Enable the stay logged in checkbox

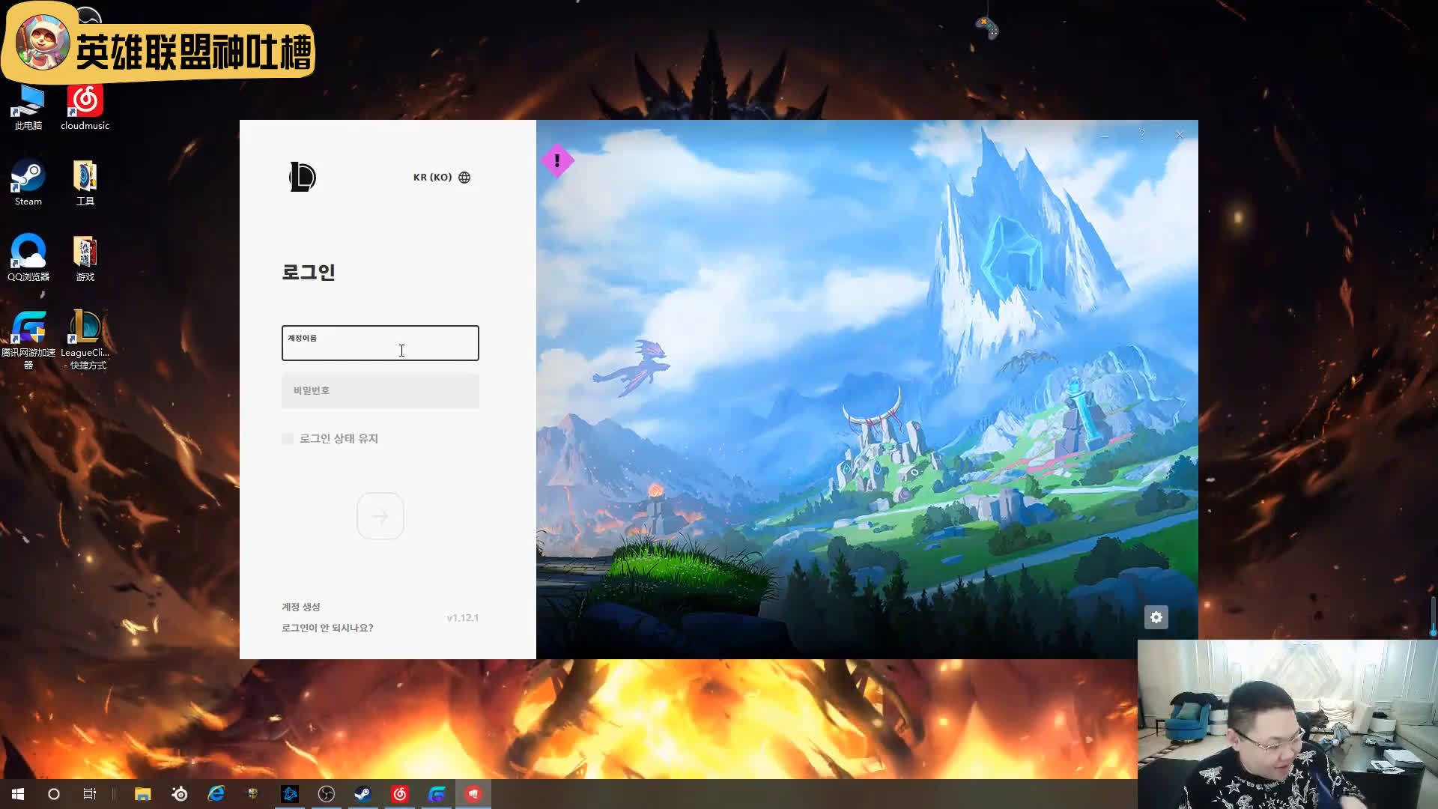288,439
